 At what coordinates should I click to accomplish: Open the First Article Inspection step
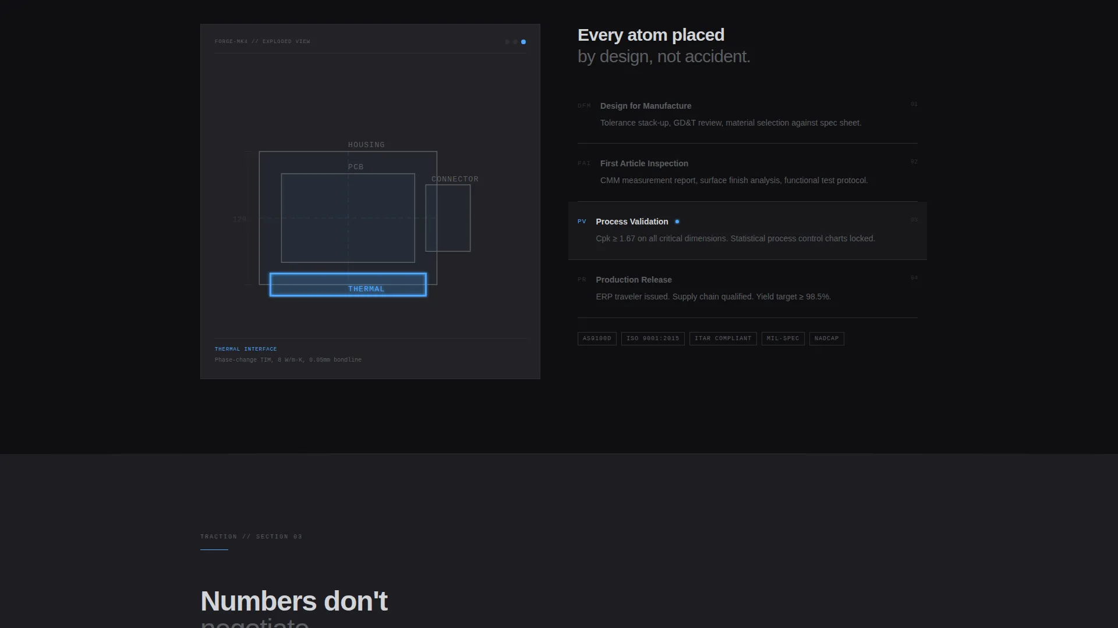[748, 173]
